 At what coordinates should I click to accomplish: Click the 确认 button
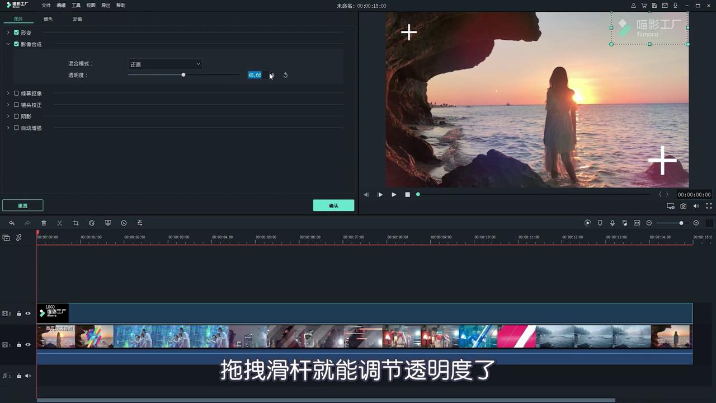pos(333,205)
